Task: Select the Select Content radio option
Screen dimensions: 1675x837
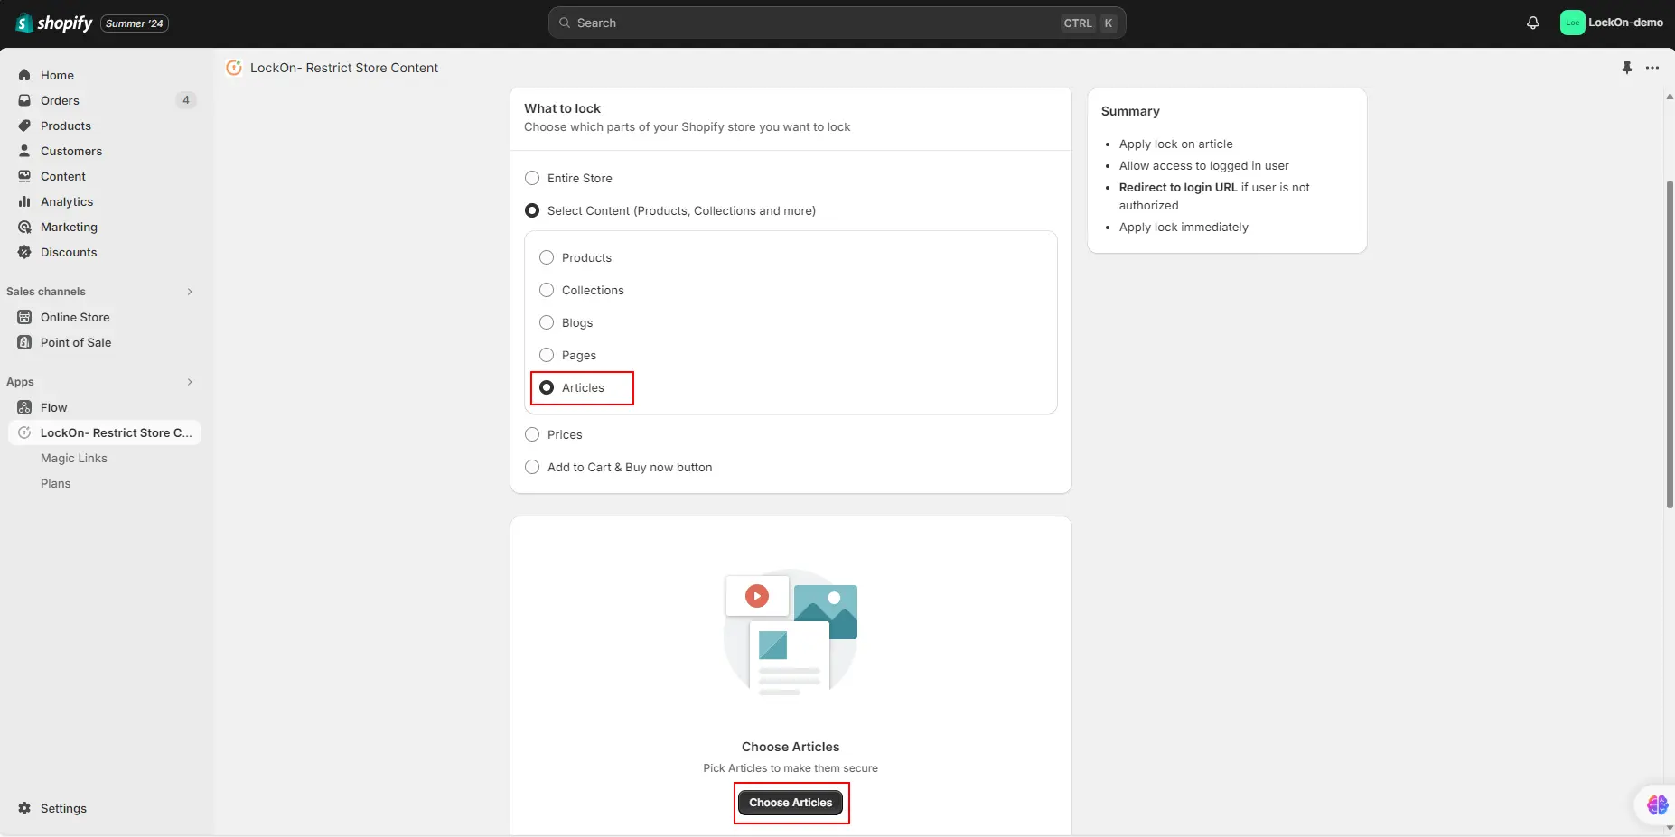Action: coord(532,210)
